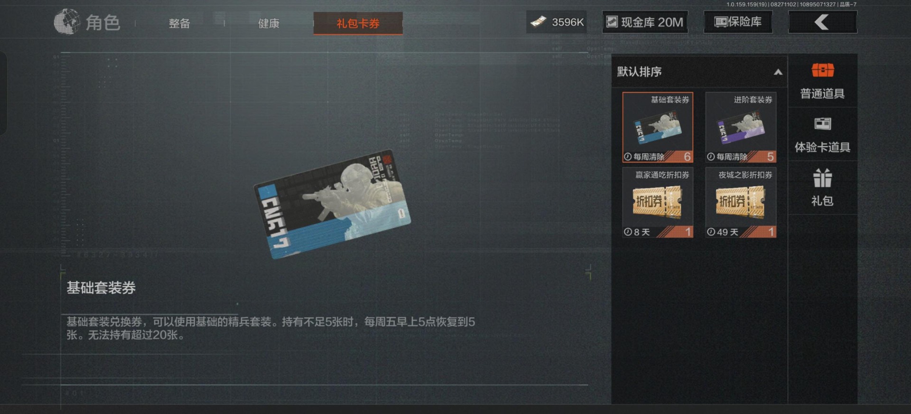Image resolution: width=911 pixels, height=414 pixels.
Task: Click the large CN517 ticket preview
Action: [332, 204]
